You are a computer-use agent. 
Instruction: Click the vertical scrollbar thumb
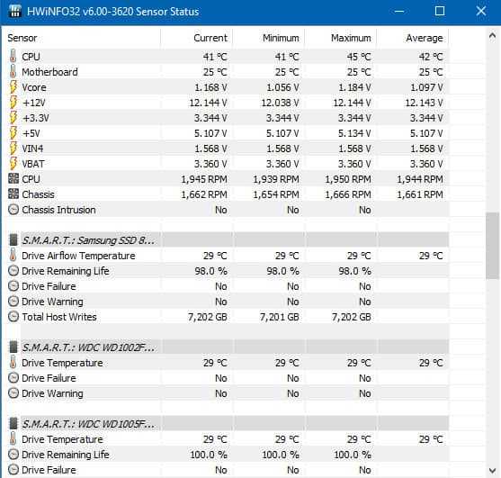492,246
